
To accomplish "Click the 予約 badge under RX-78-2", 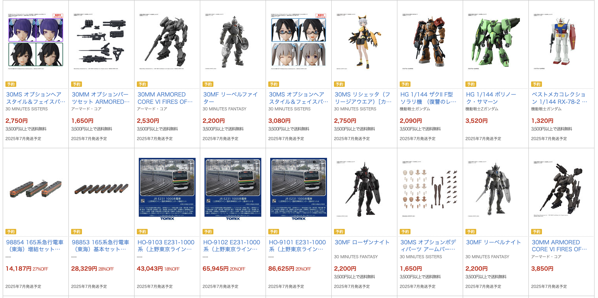I will click(x=536, y=84).
